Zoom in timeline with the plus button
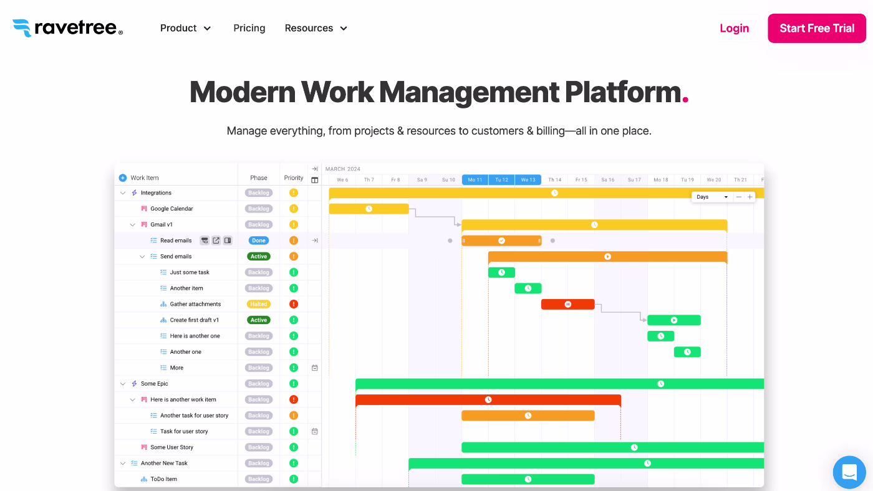The width and height of the screenshot is (873, 491). pos(750,197)
